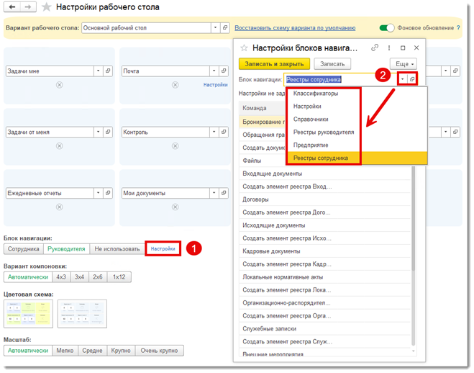Click the back navigation arrow

(x=13, y=7)
